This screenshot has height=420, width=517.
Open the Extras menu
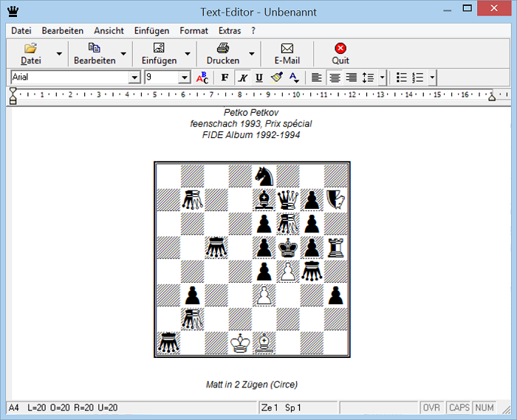click(230, 31)
